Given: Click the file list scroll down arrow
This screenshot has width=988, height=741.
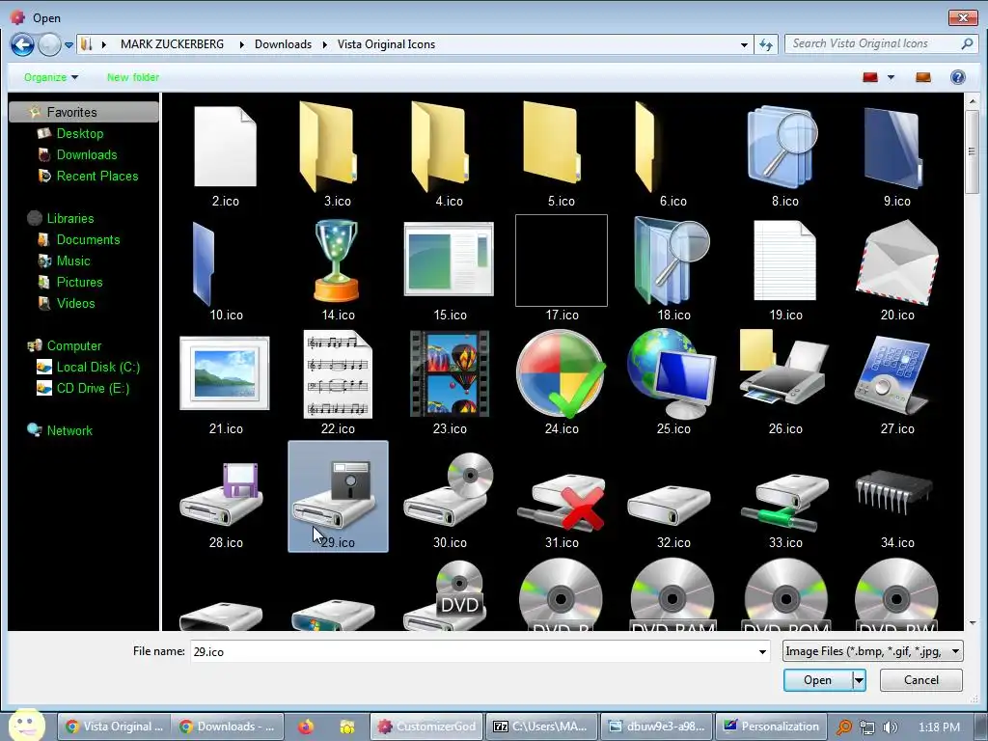Looking at the screenshot, I should 973,623.
